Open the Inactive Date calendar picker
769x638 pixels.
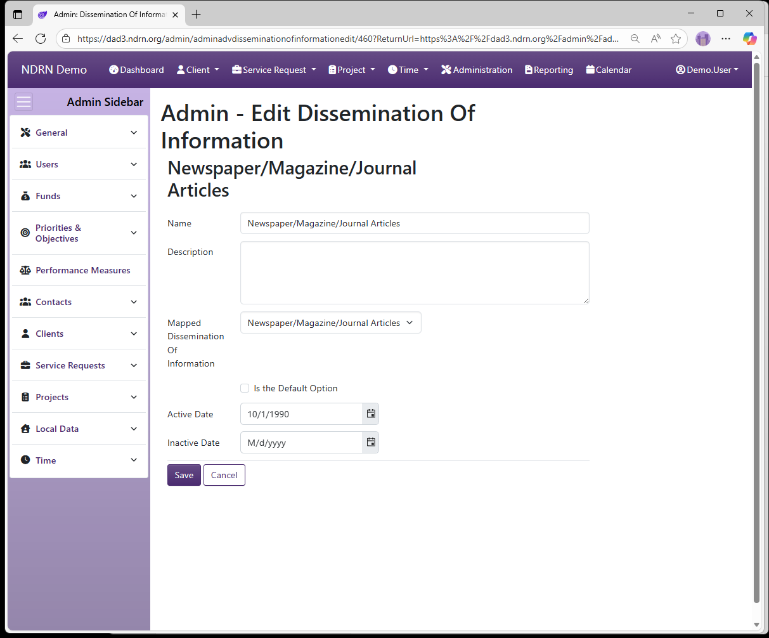click(x=371, y=442)
